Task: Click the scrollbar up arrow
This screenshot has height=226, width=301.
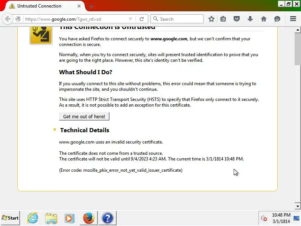Action: (x=298, y=30)
